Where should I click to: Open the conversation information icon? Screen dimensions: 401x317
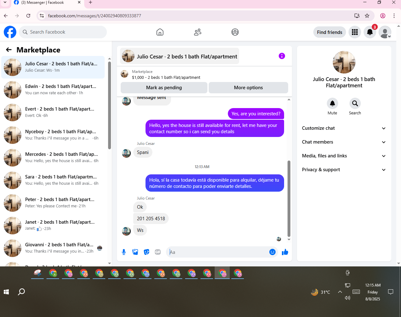[x=282, y=56]
